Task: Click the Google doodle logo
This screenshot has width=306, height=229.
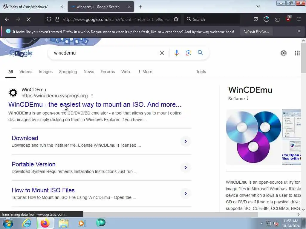Action: (21, 53)
